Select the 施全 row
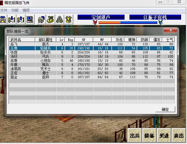The width and height of the screenshot is (187, 144). [92, 77]
